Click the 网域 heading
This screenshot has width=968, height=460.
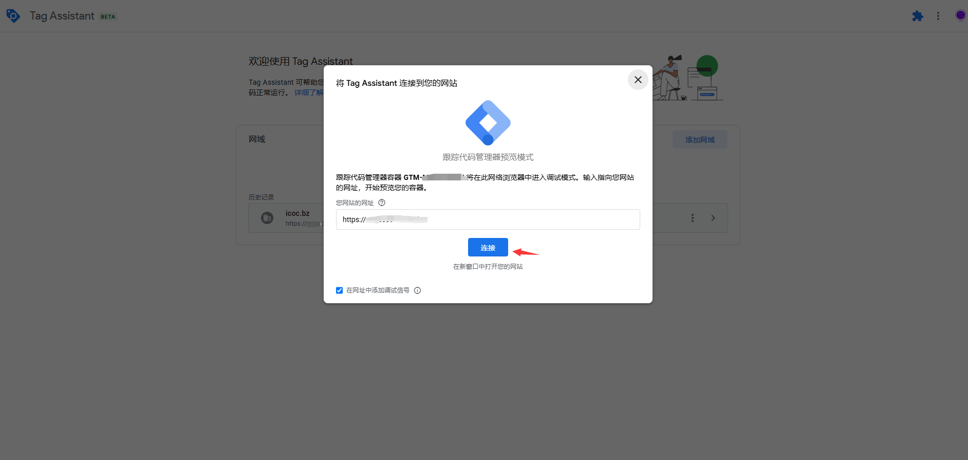257,139
